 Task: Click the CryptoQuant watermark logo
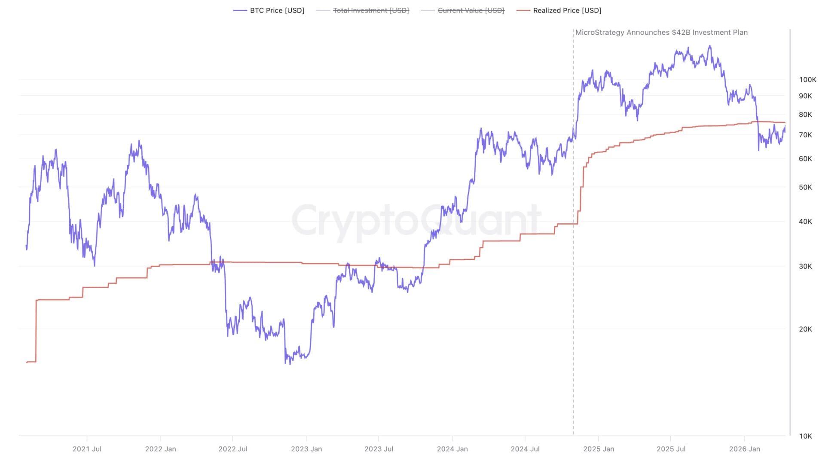[x=416, y=221]
